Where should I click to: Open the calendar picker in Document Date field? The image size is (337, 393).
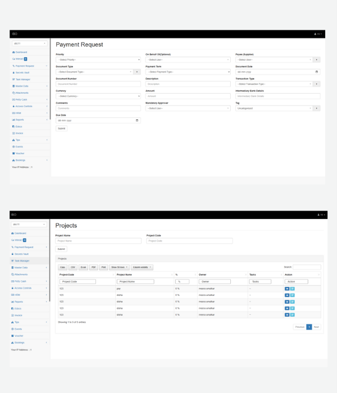click(x=317, y=72)
